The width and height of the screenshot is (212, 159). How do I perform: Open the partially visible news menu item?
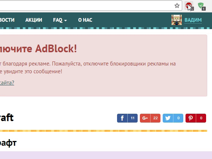7,20
